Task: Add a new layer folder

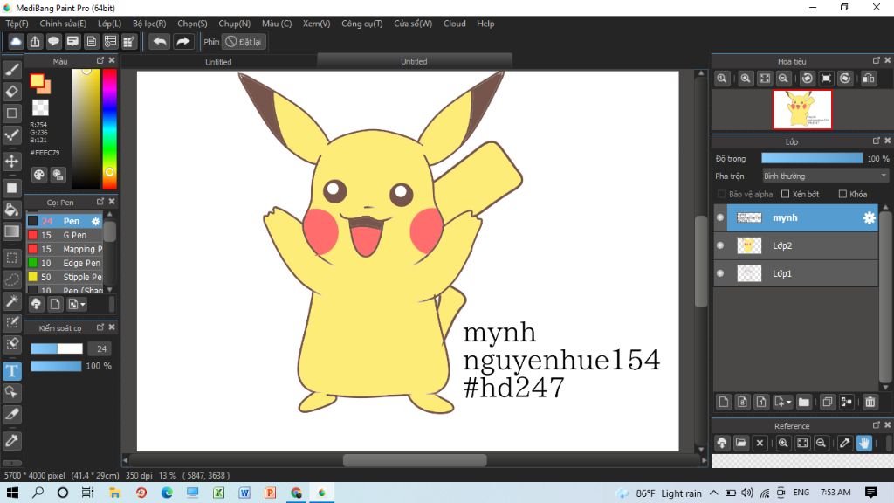Action: 804,402
